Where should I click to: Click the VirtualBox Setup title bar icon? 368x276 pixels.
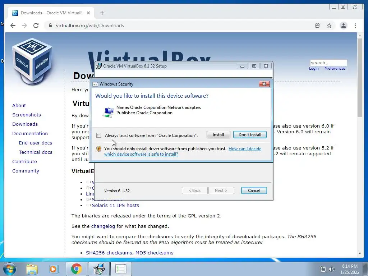(x=99, y=66)
